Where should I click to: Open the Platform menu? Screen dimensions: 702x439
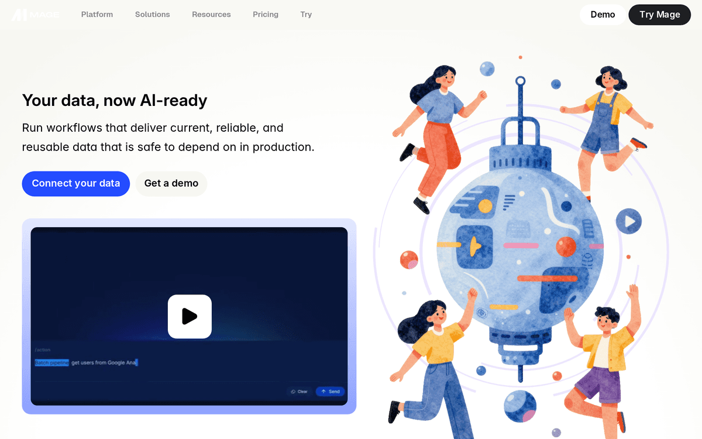coord(97,15)
